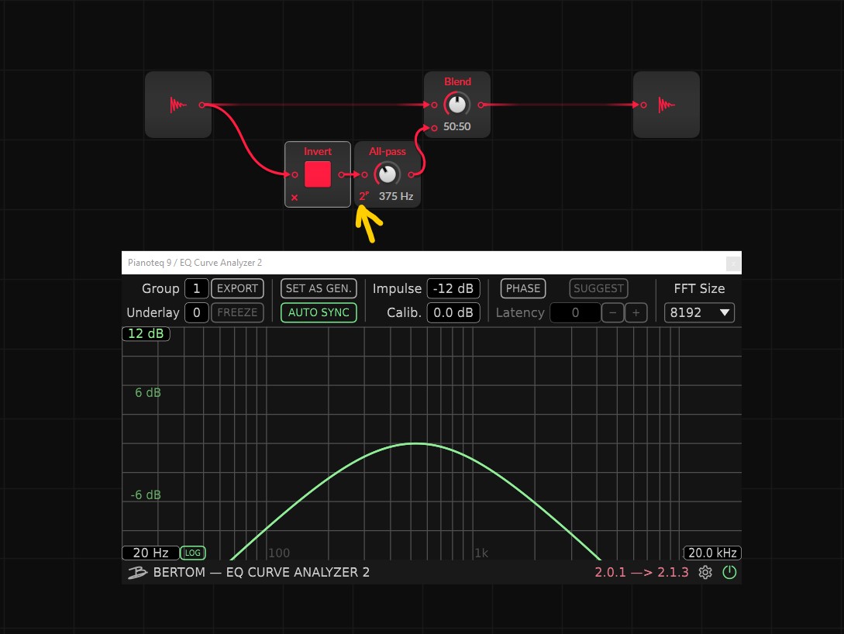Open the analyzer settings gear
Screen dimensions: 844x634
click(705, 572)
